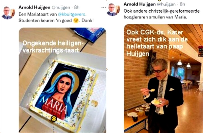Click the profile avatar on the Mariataart tweet

pyautogui.click(x=8, y=13)
